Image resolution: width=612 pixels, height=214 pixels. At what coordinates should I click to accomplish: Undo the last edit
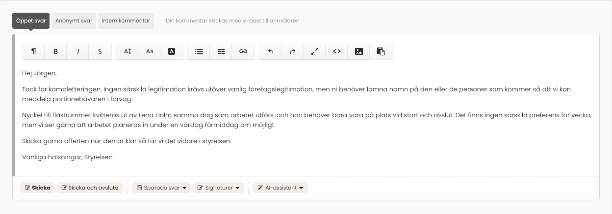tap(271, 51)
